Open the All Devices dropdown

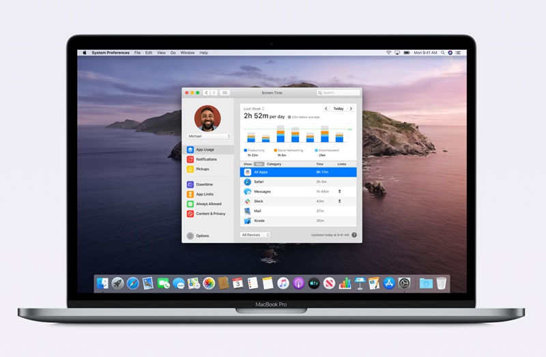click(x=255, y=235)
